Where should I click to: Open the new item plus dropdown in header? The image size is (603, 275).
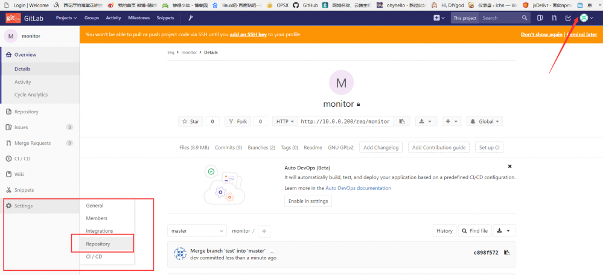439,17
